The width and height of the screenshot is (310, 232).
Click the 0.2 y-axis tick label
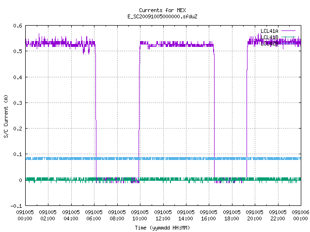pos(17,129)
